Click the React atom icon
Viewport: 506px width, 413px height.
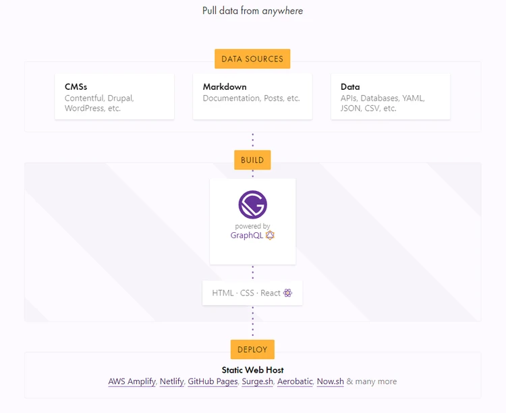click(287, 293)
